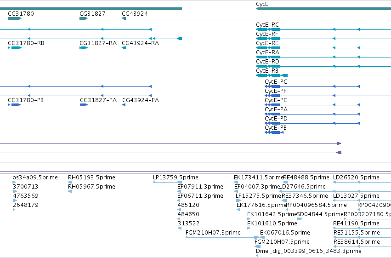Click transcript label CG31827-RA
391x258 pixels.
point(98,43)
